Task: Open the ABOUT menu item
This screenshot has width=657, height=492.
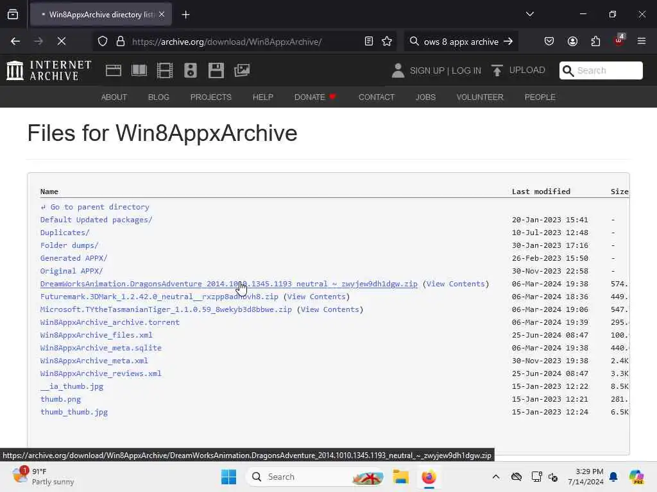Action: 114,97
